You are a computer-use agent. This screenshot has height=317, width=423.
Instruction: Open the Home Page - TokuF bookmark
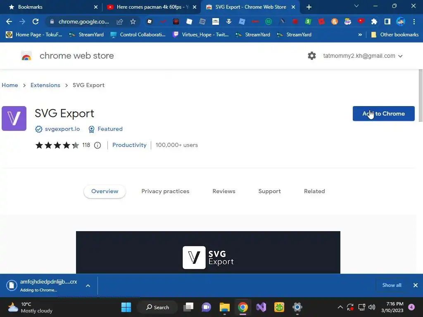pos(34,35)
